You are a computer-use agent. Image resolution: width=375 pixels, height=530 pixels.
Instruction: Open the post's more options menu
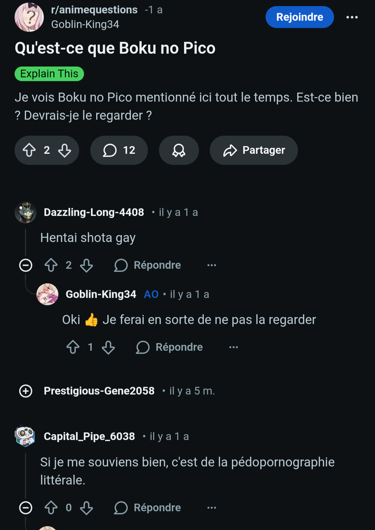pos(352,17)
